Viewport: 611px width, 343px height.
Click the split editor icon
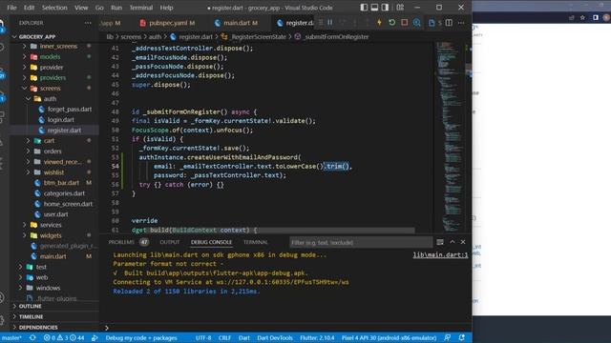click(x=449, y=23)
